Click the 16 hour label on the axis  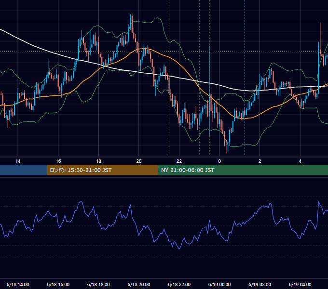click(58, 161)
